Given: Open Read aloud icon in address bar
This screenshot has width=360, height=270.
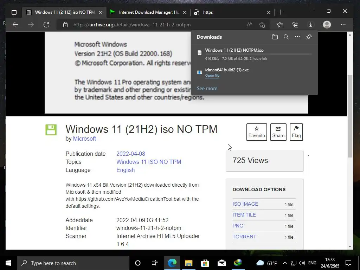Looking at the screenshot, I should click(249, 25).
